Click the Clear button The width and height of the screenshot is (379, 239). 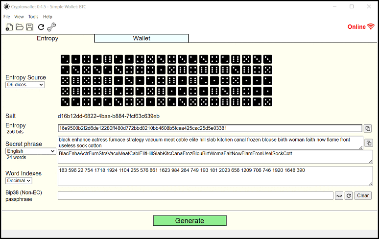[363, 196]
